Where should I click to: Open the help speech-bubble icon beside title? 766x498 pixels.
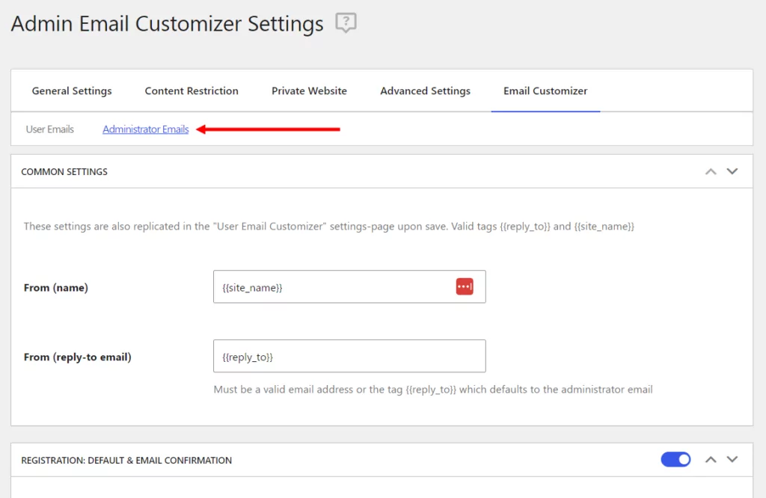[x=346, y=22]
